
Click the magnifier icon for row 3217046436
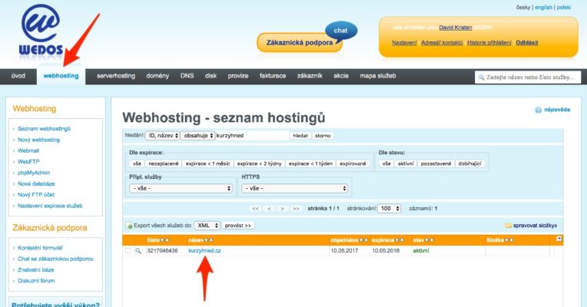point(138,251)
